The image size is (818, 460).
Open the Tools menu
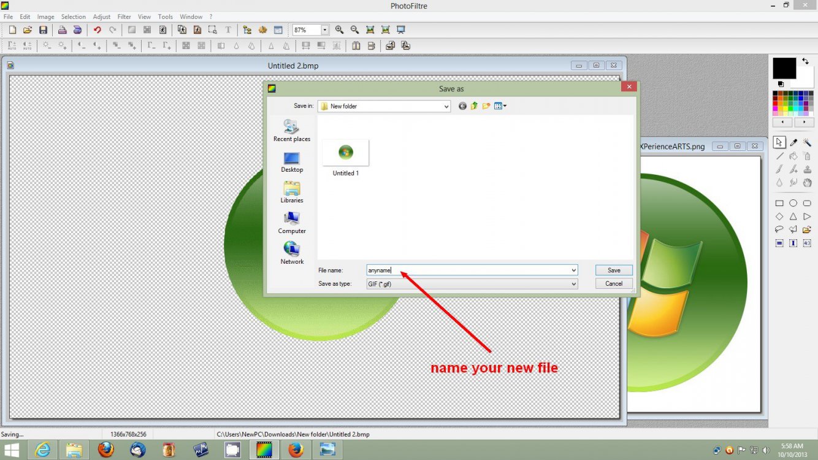point(166,17)
